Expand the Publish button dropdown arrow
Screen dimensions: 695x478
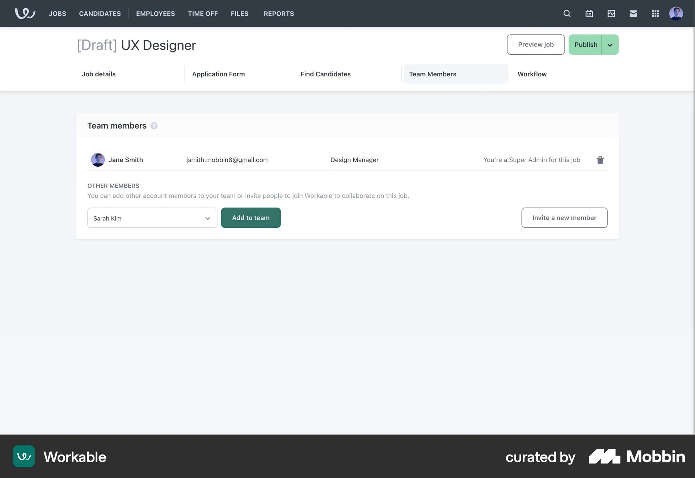tap(610, 45)
